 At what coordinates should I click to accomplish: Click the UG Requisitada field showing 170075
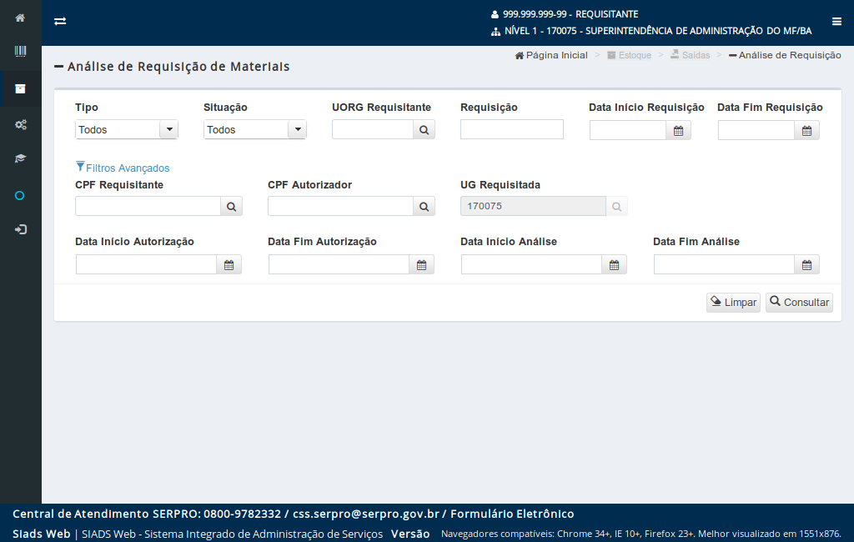(x=533, y=207)
